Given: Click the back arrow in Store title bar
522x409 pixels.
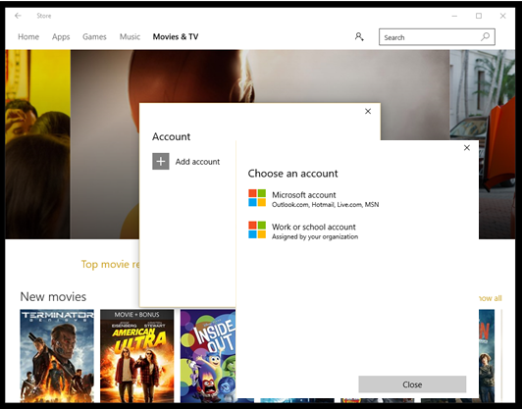Looking at the screenshot, I should pos(18,16).
